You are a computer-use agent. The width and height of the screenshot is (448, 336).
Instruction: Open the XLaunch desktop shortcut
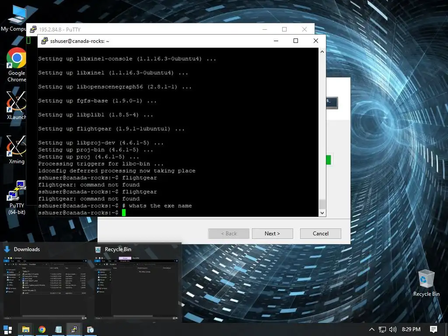[16, 106]
